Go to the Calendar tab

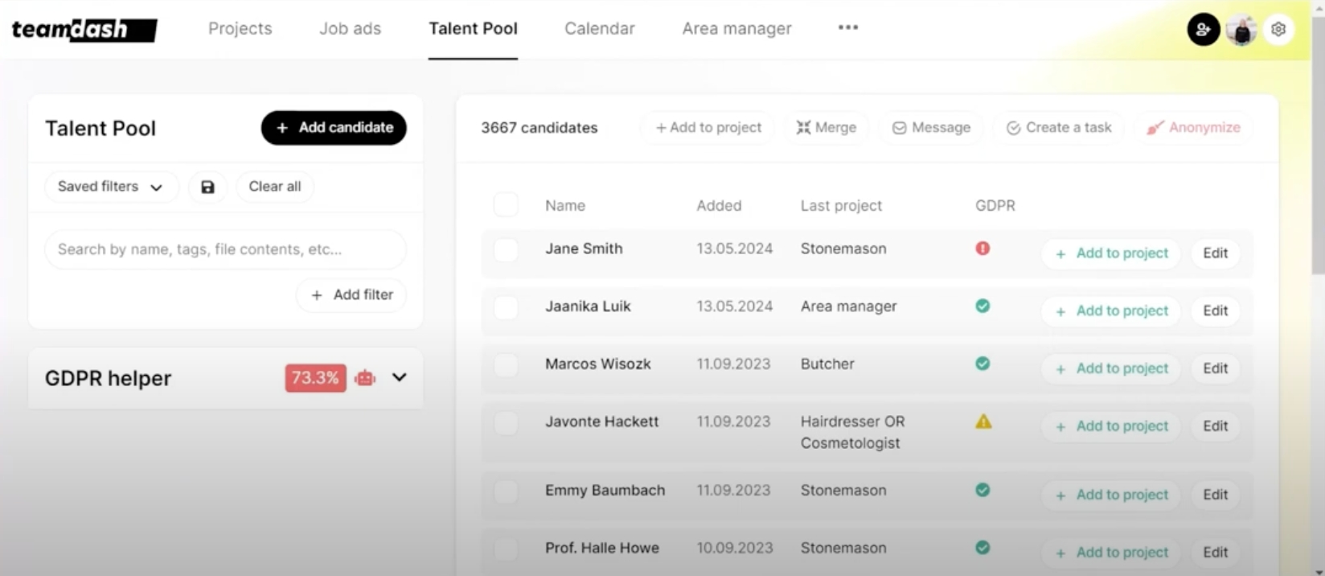(599, 29)
